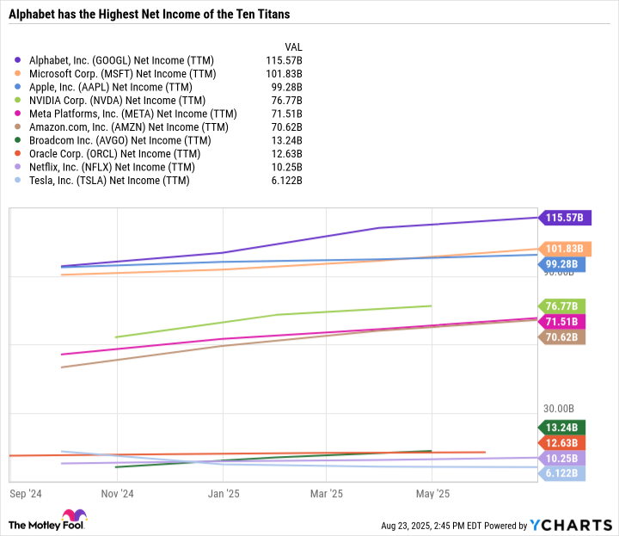Click the 30.00B y-axis label
The height and width of the screenshot is (536, 619).
point(559,410)
